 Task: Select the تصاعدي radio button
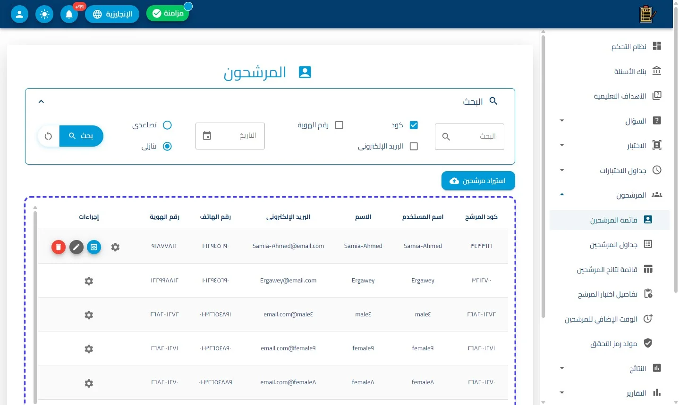coord(167,125)
